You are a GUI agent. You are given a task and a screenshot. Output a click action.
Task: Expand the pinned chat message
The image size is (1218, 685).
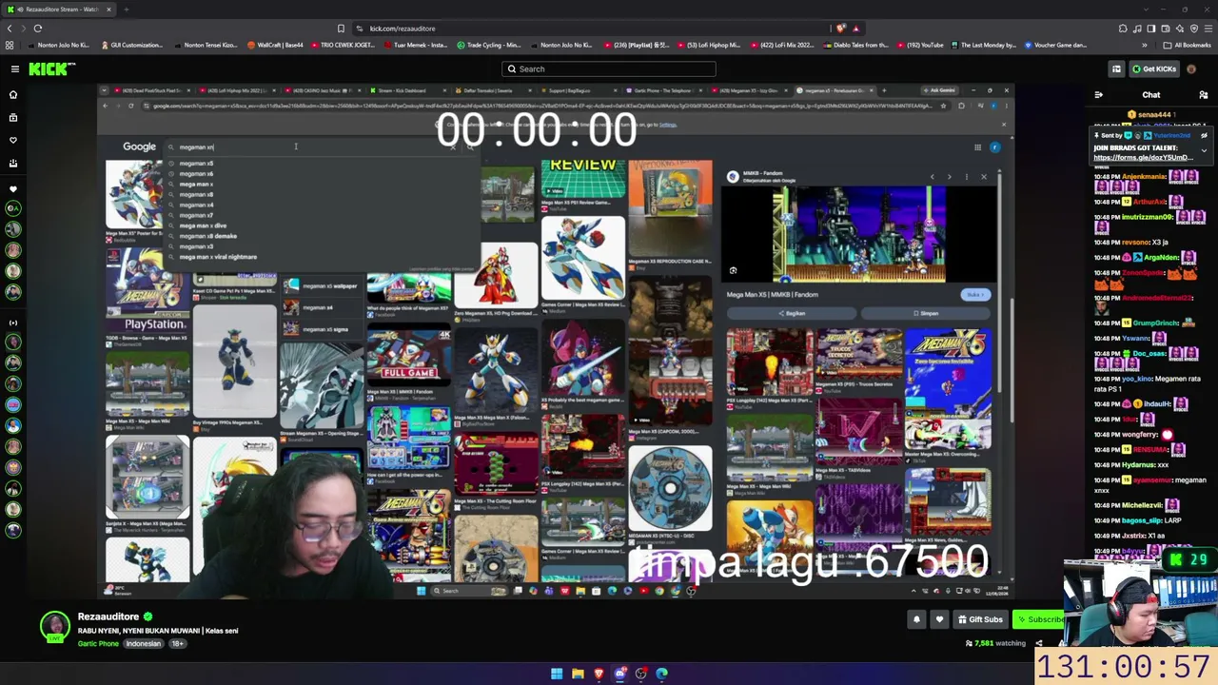click(x=1204, y=150)
